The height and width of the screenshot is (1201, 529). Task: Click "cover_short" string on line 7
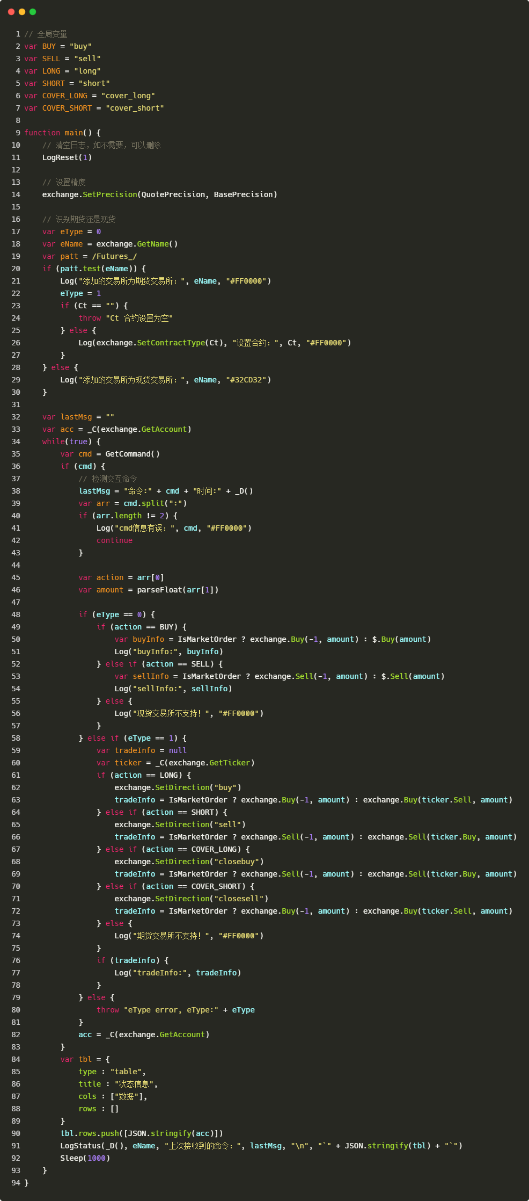[x=135, y=108]
